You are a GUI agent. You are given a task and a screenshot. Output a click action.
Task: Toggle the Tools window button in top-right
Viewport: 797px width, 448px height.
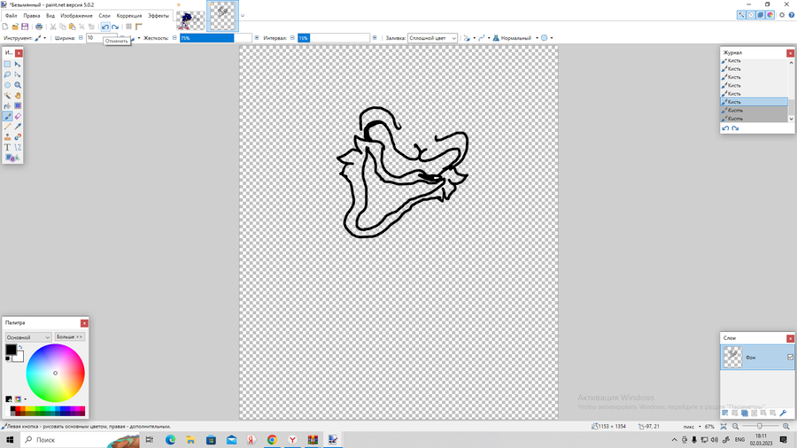[741, 15]
